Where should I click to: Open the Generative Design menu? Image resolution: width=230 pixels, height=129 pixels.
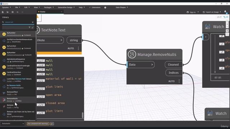click(x=66, y=7)
